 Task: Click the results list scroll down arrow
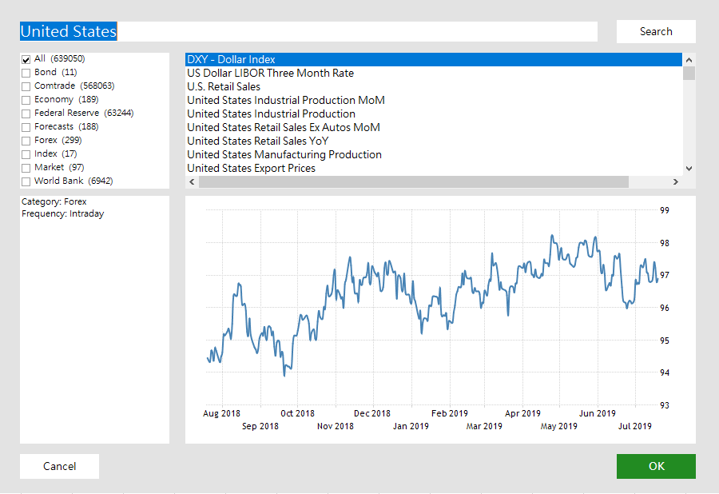click(689, 169)
